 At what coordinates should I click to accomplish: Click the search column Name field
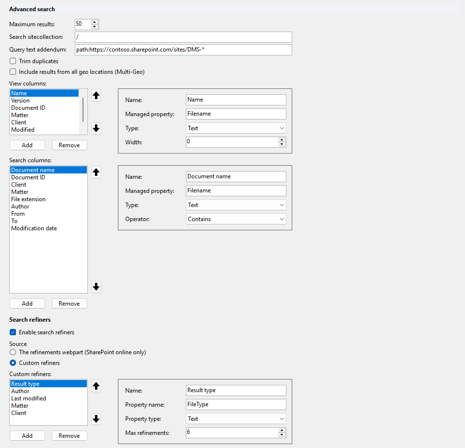(236, 177)
